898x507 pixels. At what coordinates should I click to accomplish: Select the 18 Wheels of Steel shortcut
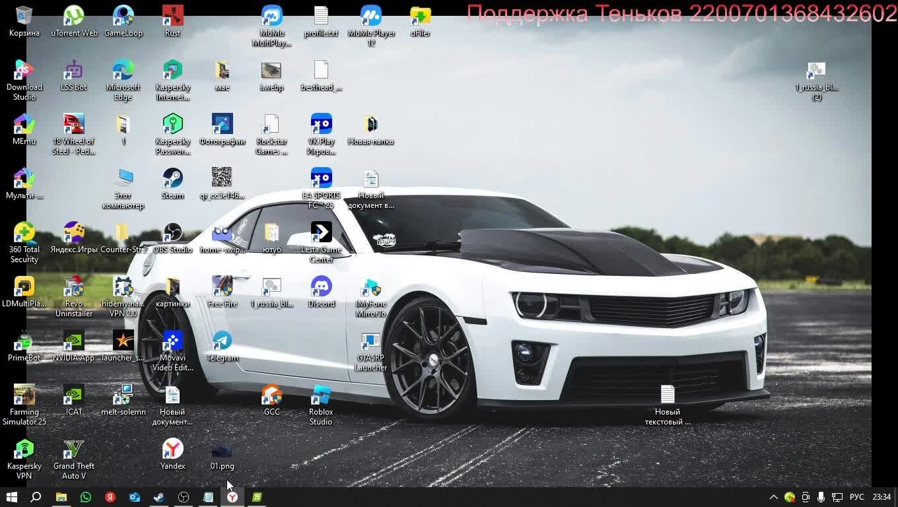(x=74, y=135)
